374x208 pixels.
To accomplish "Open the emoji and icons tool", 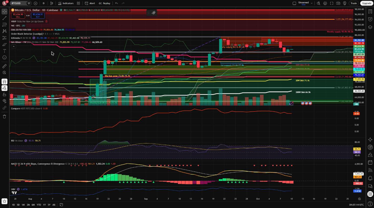I will pyautogui.click(x=4, y=57).
